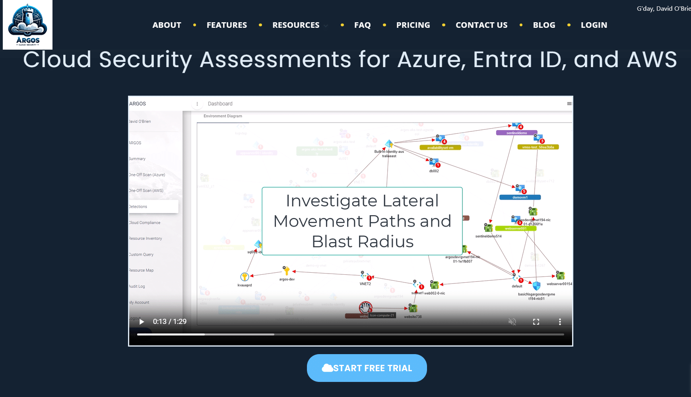Screen dimensions: 691x397
Task: Open the PRICING page
Action: (413, 25)
